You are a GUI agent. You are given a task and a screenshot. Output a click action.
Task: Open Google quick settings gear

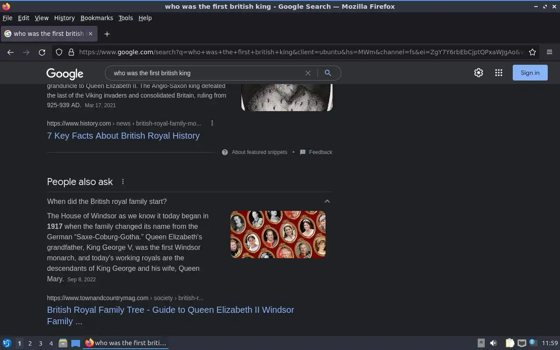tap(479, 73)
